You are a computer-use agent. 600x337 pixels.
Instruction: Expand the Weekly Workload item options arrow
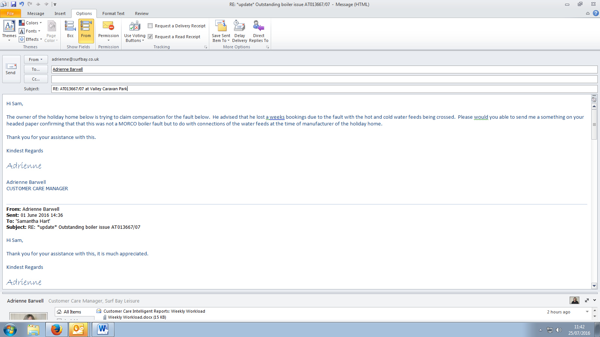(587, 312)
